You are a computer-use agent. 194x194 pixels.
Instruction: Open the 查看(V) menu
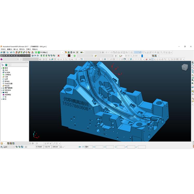click(x=10, y=49)
